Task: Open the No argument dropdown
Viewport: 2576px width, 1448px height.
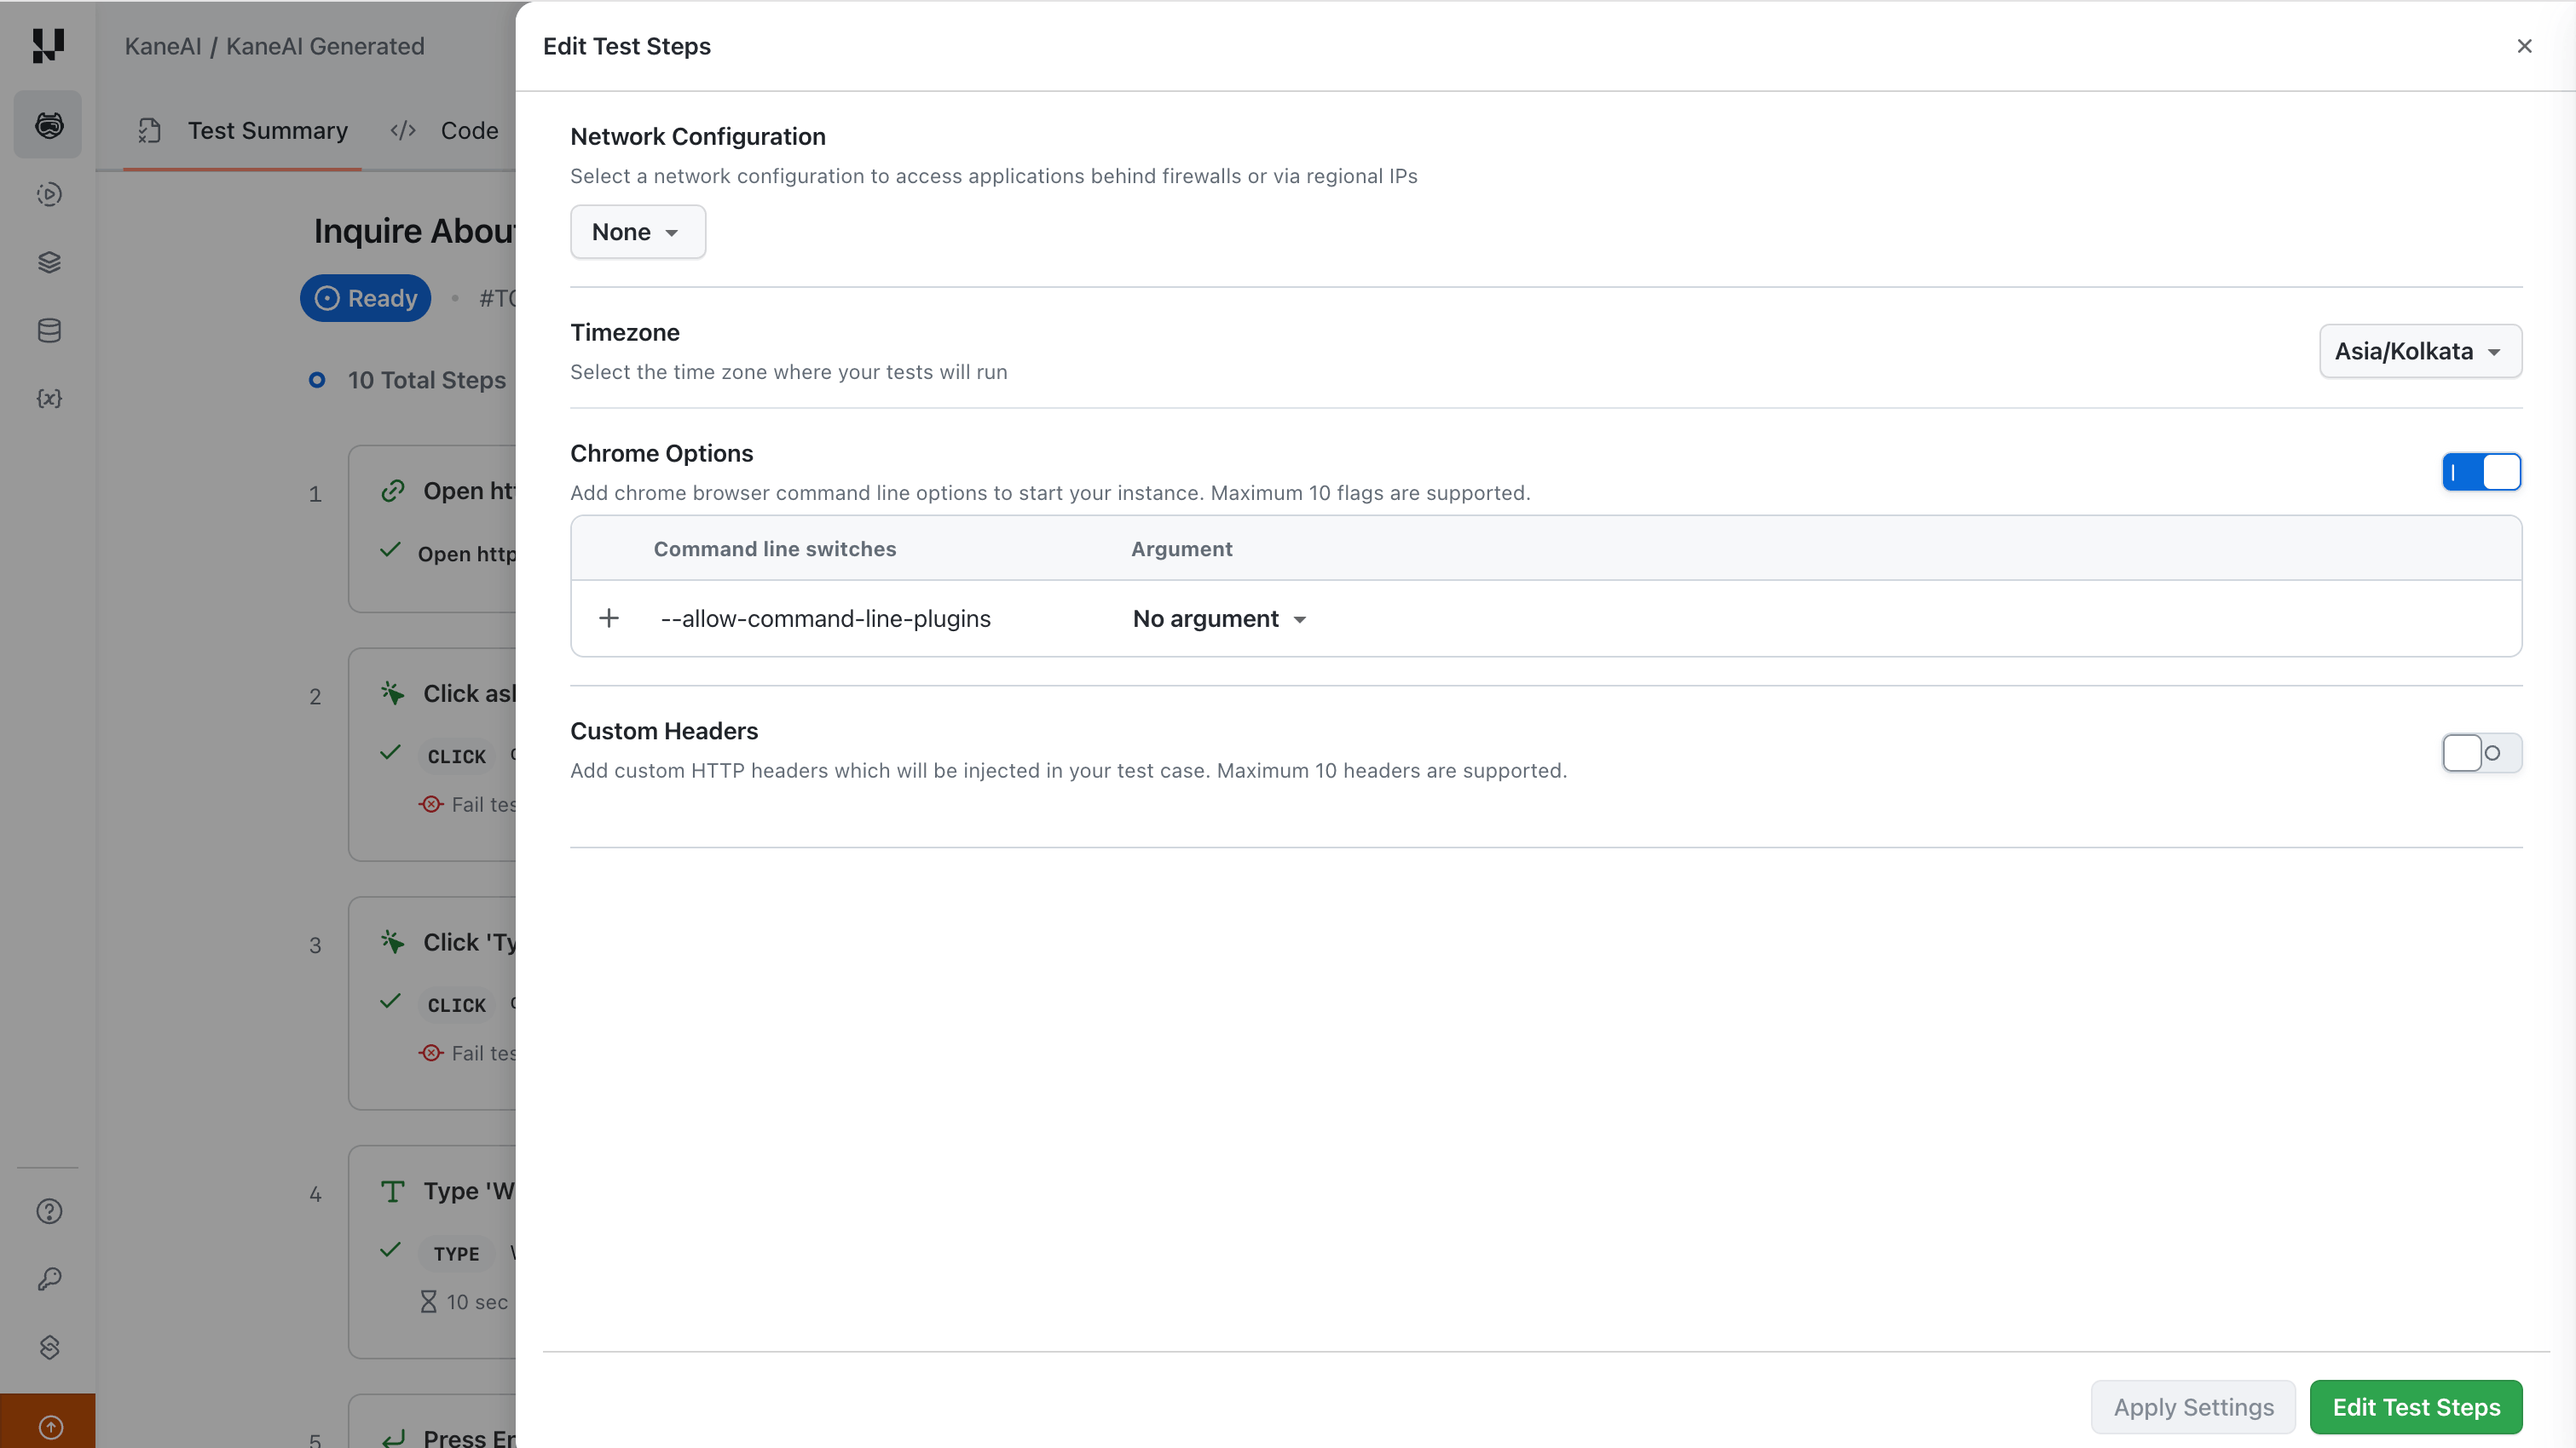Action: (1219, 618)
